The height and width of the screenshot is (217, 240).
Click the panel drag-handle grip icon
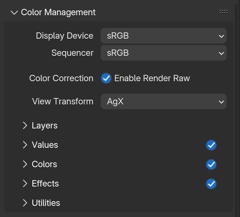223,12
